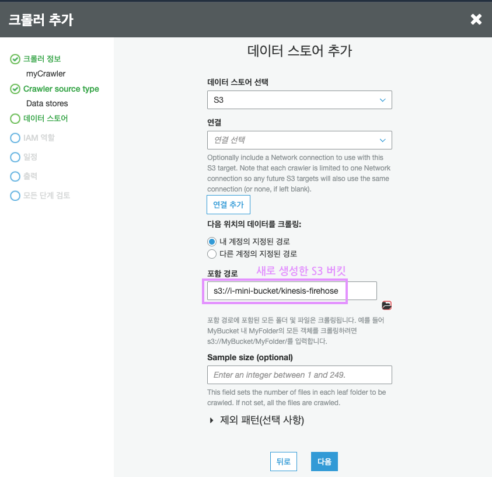
Task: Click the 뒤로 button
Action: point(283,461)
